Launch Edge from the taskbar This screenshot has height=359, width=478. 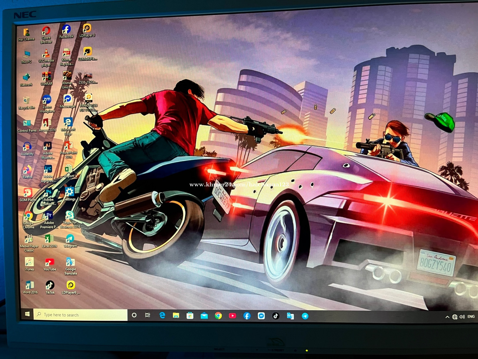click(162, 315)
